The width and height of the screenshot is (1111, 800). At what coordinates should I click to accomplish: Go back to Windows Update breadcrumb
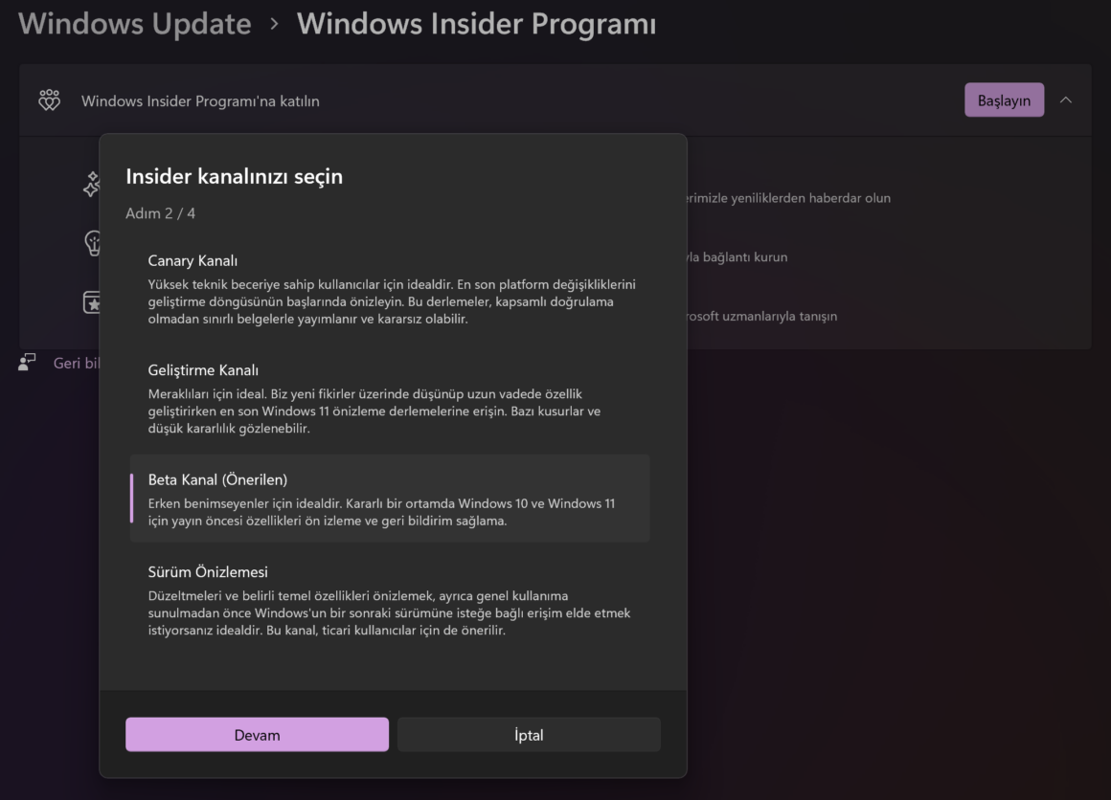click(135, 23)
